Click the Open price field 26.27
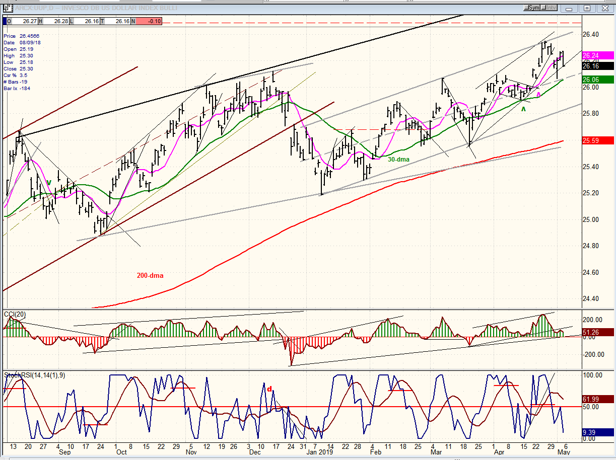 23,21
